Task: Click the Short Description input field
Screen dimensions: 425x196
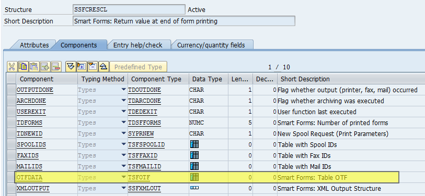Action: 184,21
